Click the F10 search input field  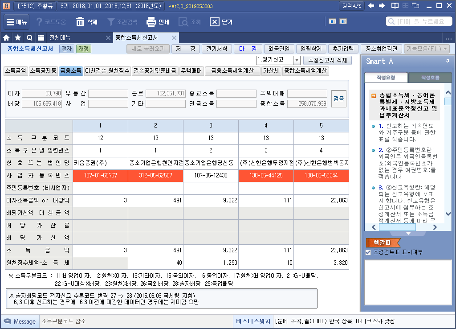[x=421, y=21]
